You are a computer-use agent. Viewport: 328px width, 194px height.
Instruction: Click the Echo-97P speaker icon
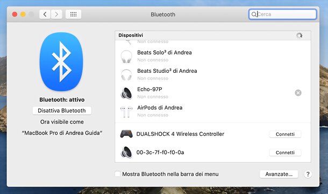tap(126, 93)
